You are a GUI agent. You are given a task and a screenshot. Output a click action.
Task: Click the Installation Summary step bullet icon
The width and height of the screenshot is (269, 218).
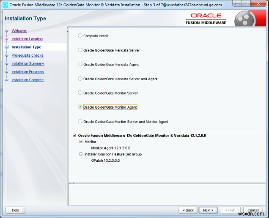(7, 63)
